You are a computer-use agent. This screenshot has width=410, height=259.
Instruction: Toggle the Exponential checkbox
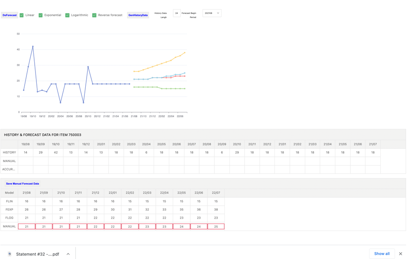click(41, 15)
